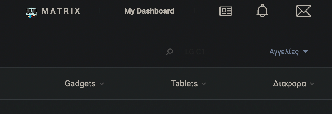Select the Gadgets navigation label
Screen dimensions: 332x114
[80, 84]
